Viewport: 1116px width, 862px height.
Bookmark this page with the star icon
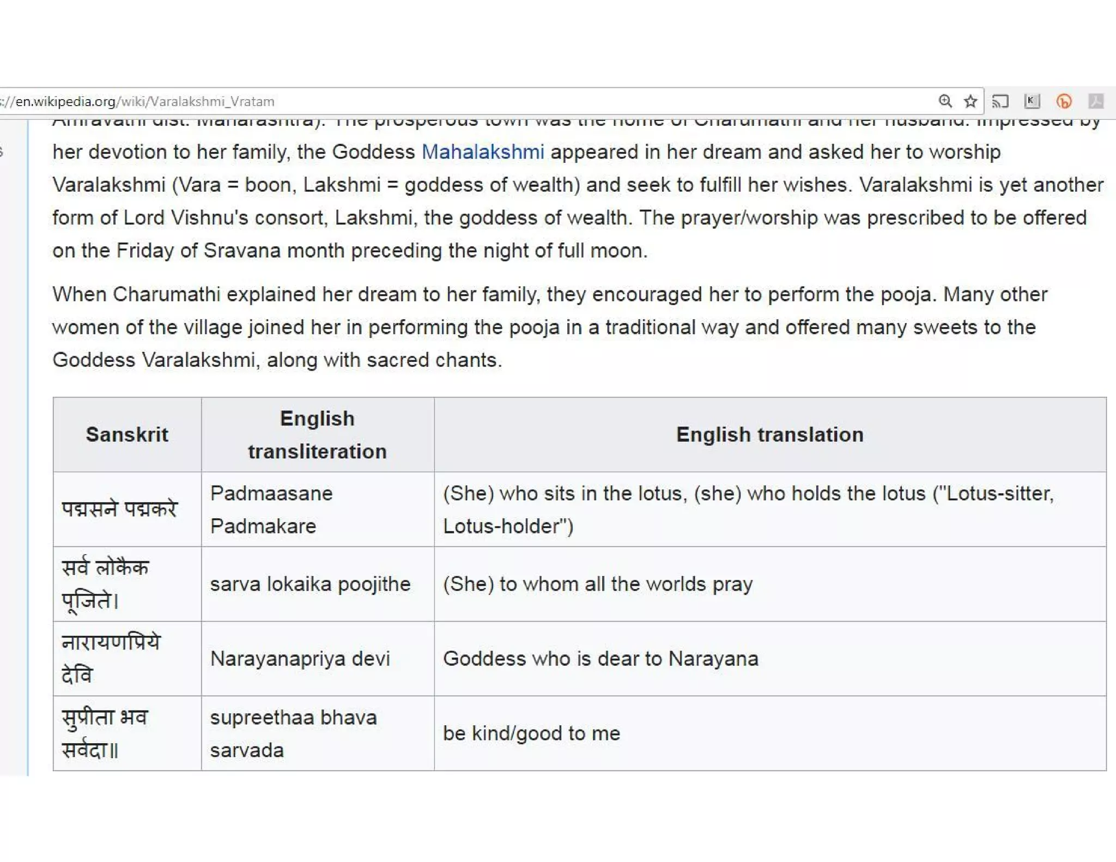click(x=971, y=101)
